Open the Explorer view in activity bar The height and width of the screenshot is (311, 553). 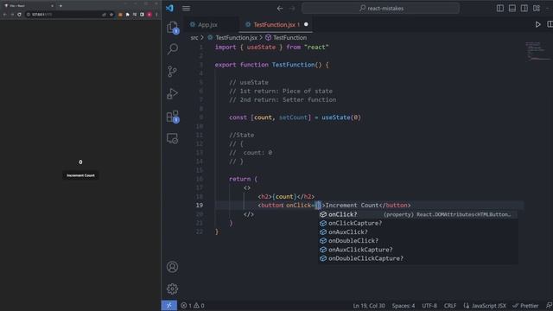coord(173,27)
